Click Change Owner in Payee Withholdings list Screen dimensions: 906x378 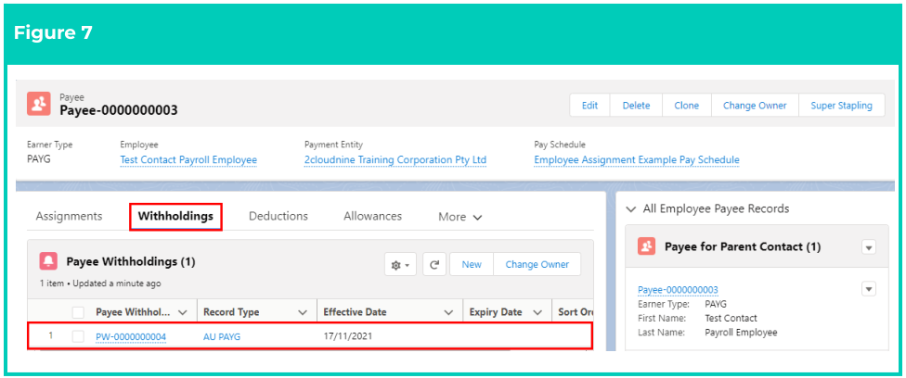click(x=537, y=264)
